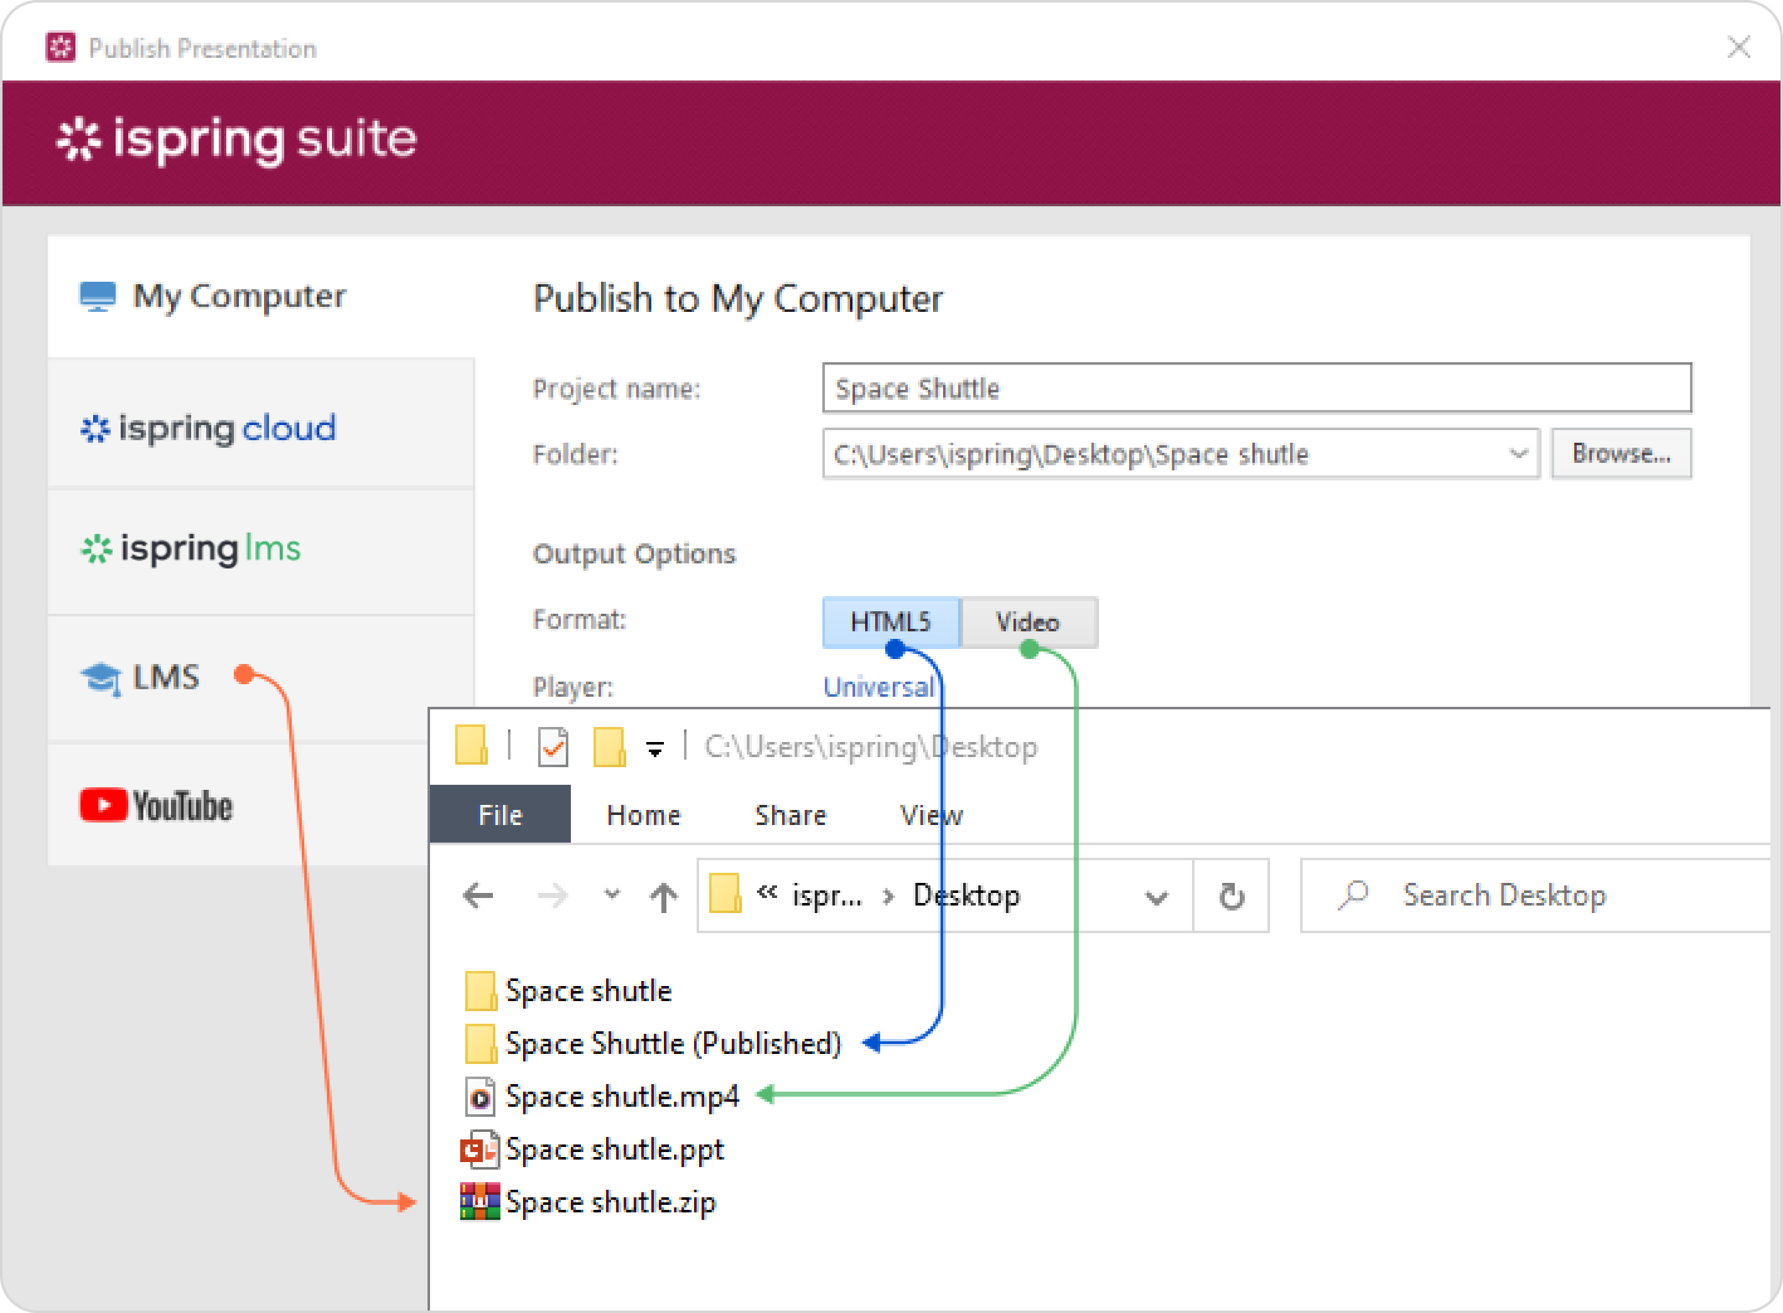This screenshot has height=1313, width=1783.
Task: Click the LMS graduation cap icon
Action: tap(101, 679)
